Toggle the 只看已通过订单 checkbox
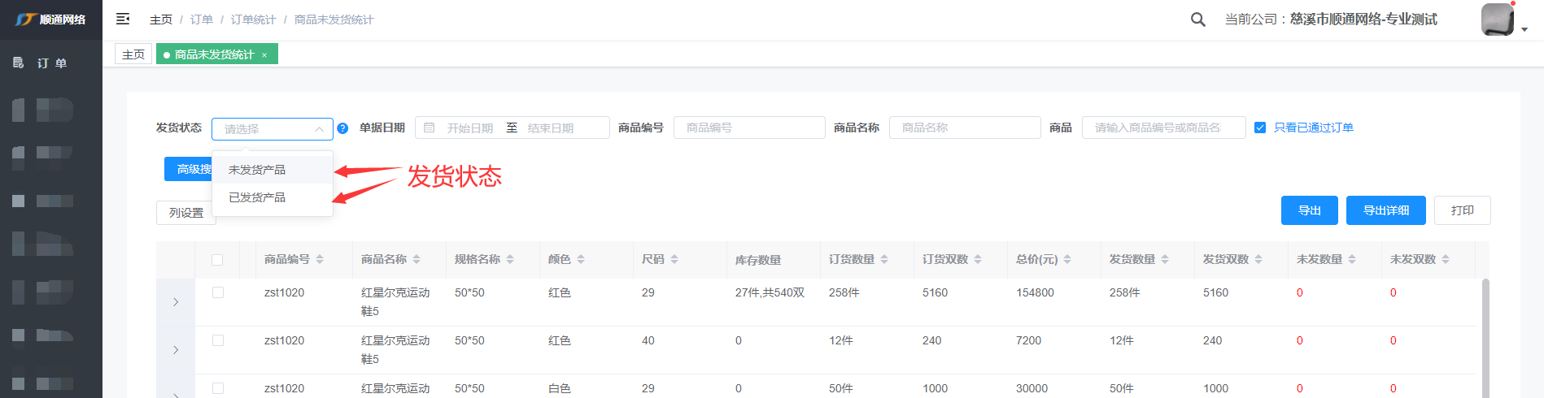Image resolution: width=1544 pixels, height=398 pixels. tap(1260, 128)
